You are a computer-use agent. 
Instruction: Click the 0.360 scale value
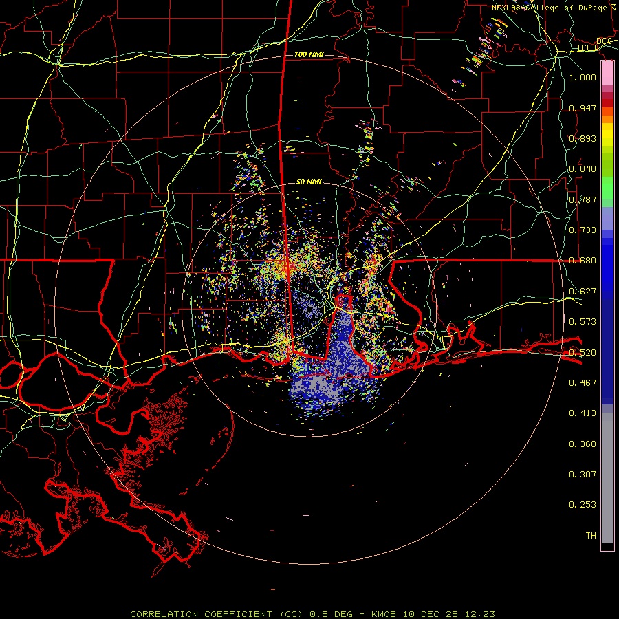click(583, 444)
